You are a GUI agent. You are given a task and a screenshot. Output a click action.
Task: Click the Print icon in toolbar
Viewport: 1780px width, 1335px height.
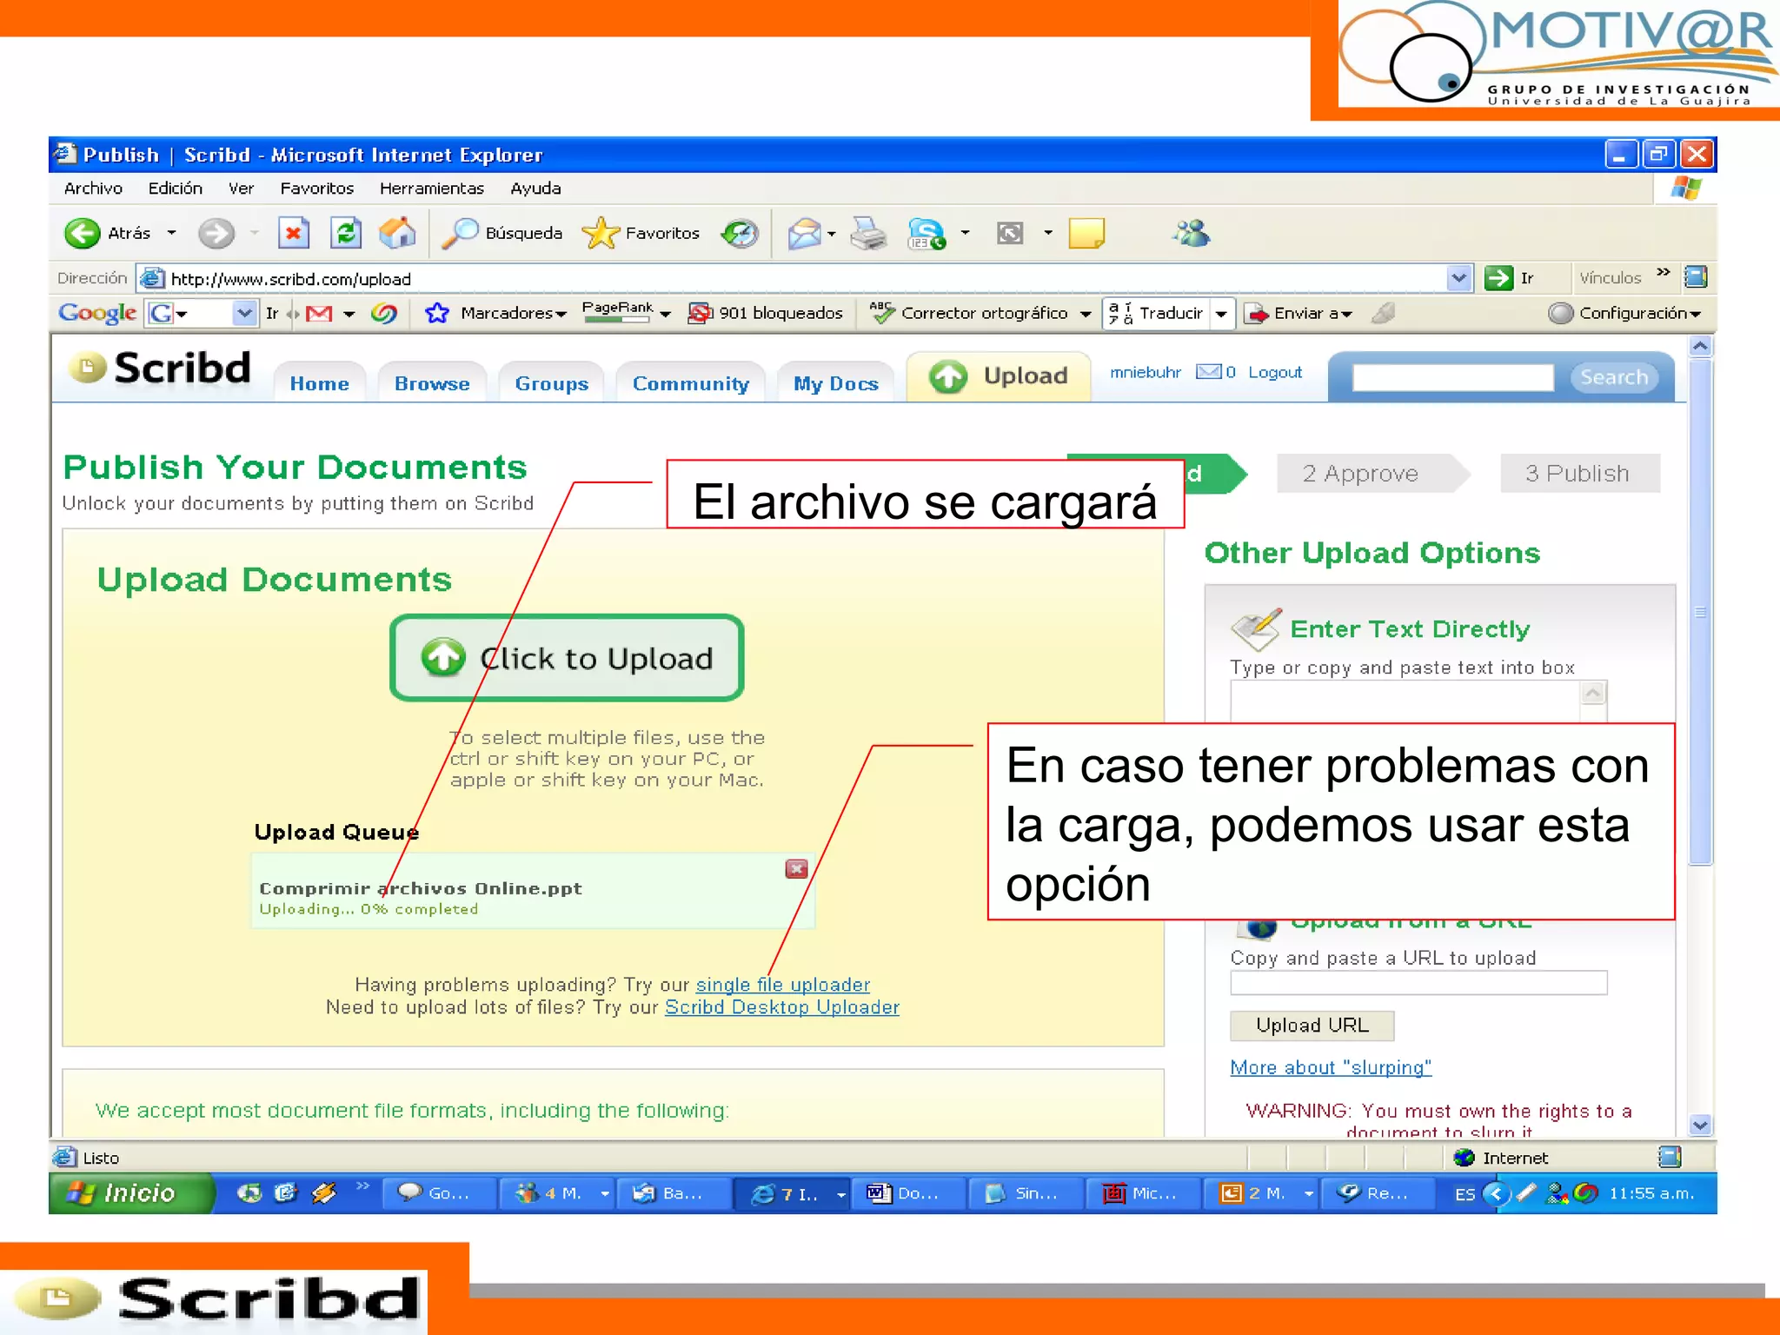[x=867, y=233]
